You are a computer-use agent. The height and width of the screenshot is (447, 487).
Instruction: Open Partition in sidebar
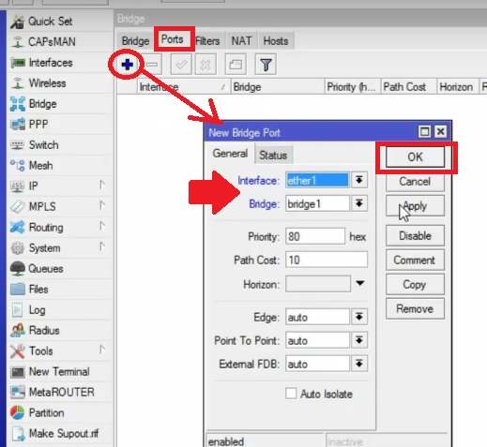(59, 412)
